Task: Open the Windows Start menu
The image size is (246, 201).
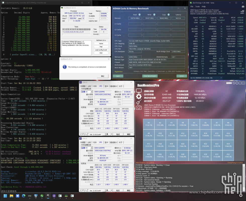Action: (5, 196)
